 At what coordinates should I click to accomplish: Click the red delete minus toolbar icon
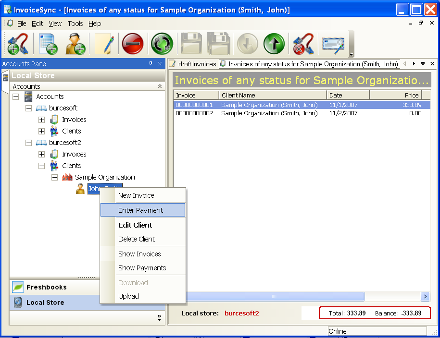coord(133,44)
